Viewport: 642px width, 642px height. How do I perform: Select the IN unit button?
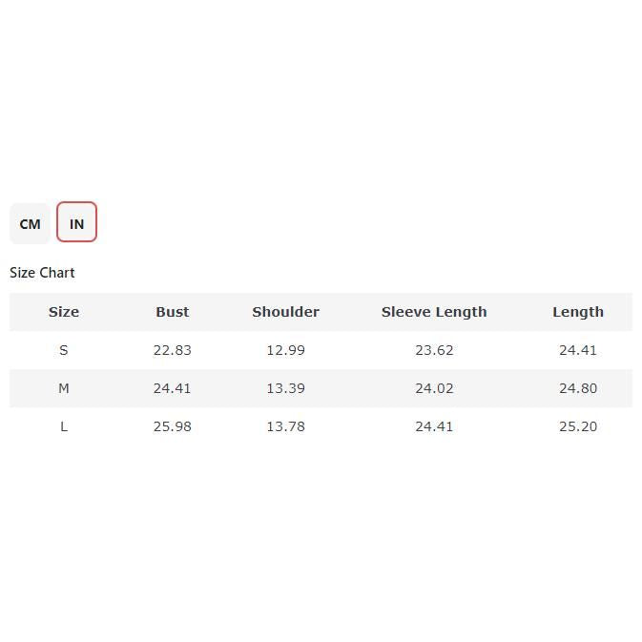76,223
